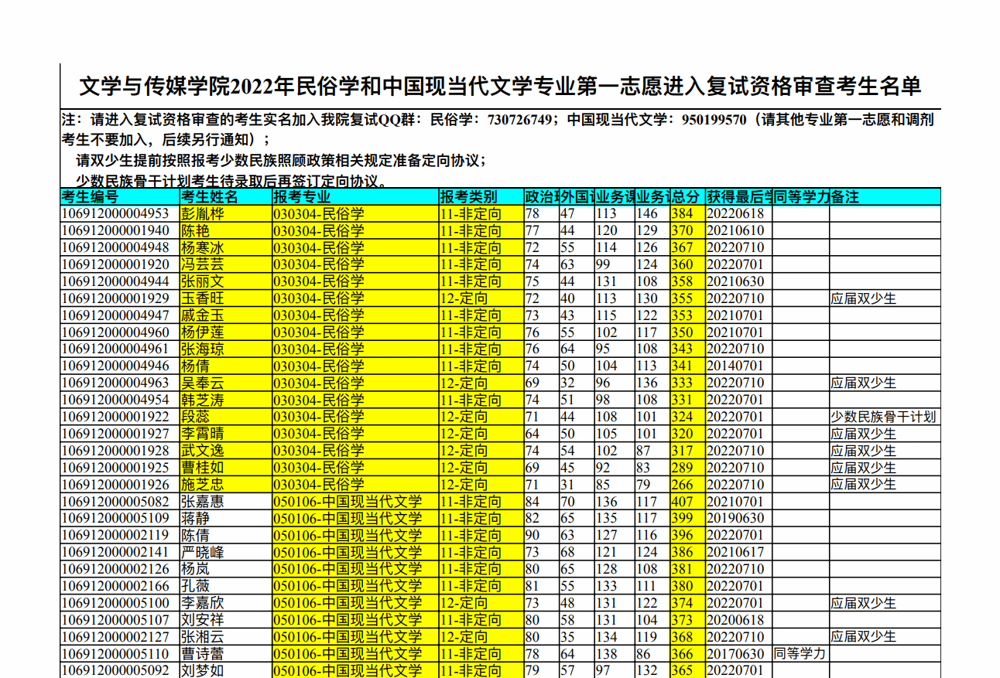
Task: Select the name cell 武文逸
Action: [226, 451]
